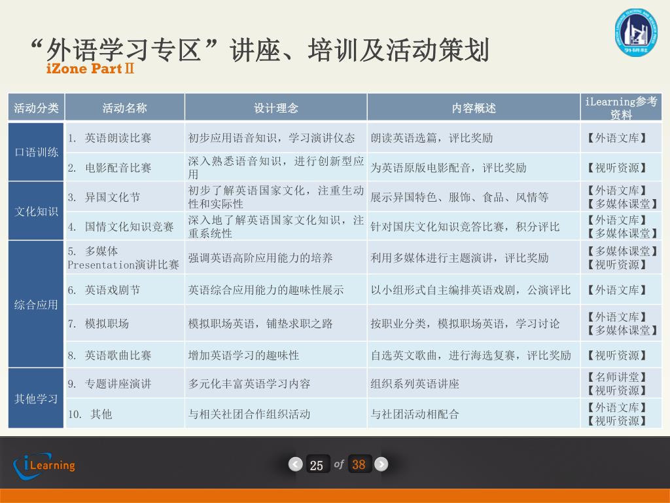Select the 设计理念 column header
670x503 pixels.
coord(276,107)
